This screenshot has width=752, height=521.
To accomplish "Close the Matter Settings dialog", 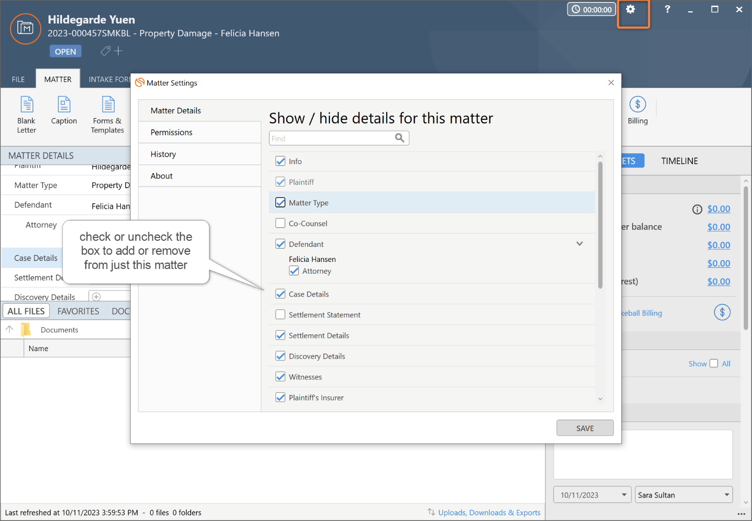I will click(611, 83).
